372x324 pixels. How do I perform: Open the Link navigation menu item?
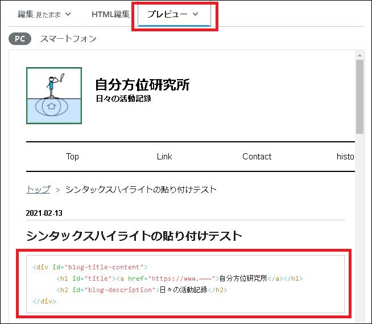[x=164, y=157]
